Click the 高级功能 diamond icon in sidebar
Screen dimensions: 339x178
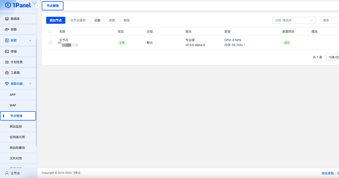[x=7, y=83]
